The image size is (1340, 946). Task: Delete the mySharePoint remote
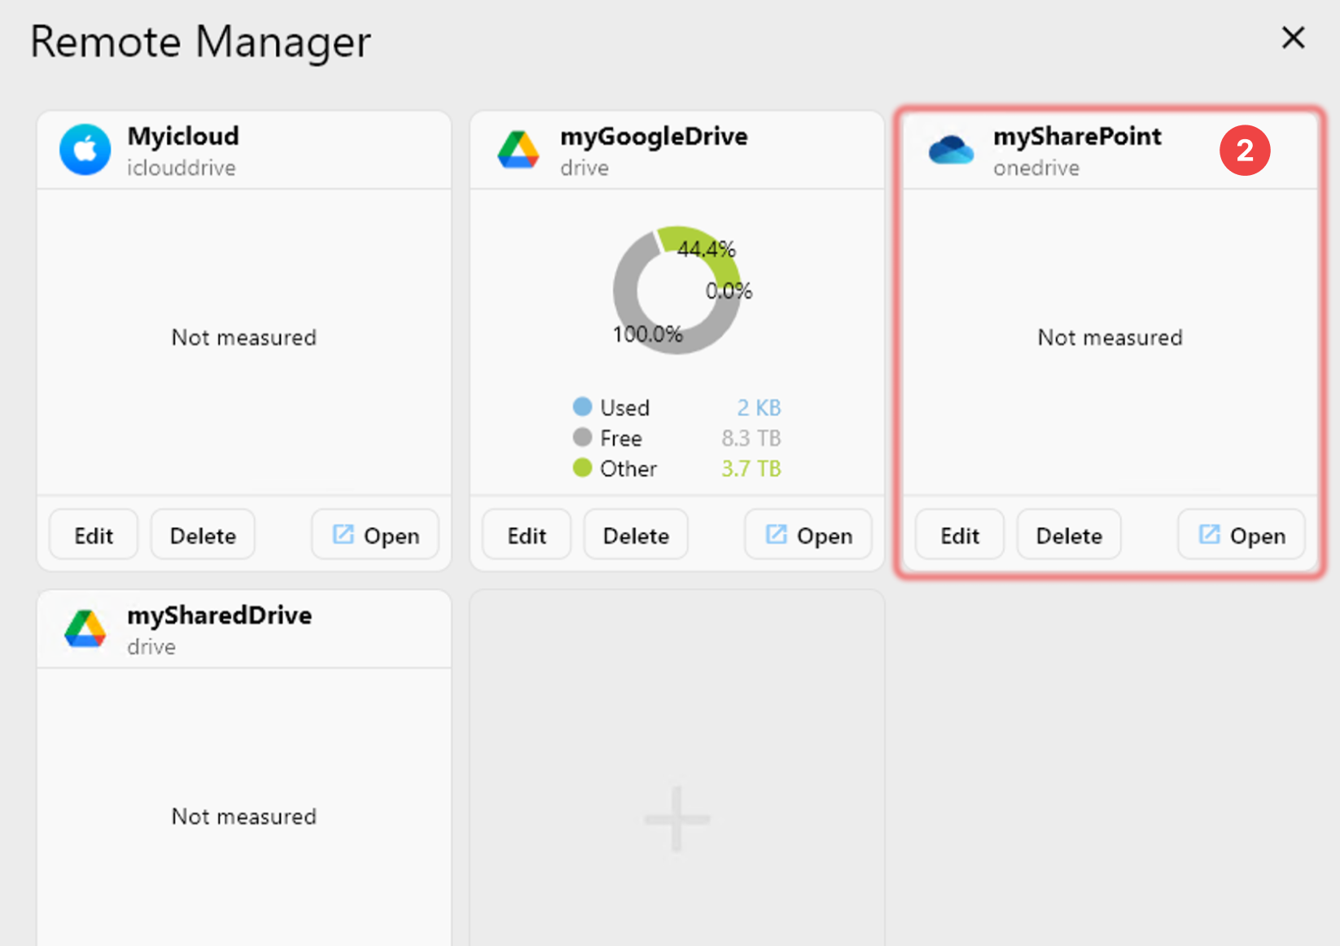pyautogui.click(x=1068, y=534)
